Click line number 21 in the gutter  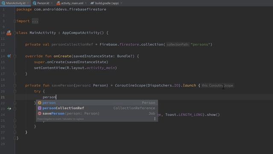(3, 97)
